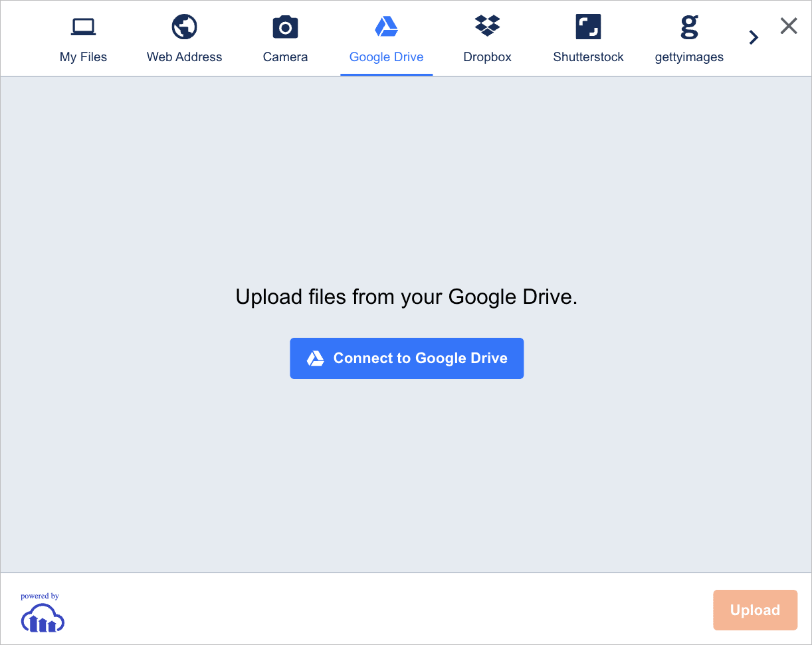Click the Google Drive triangle icon in the tabs
The width and height of the screenshot is (812, 645).
coord(386,27)
